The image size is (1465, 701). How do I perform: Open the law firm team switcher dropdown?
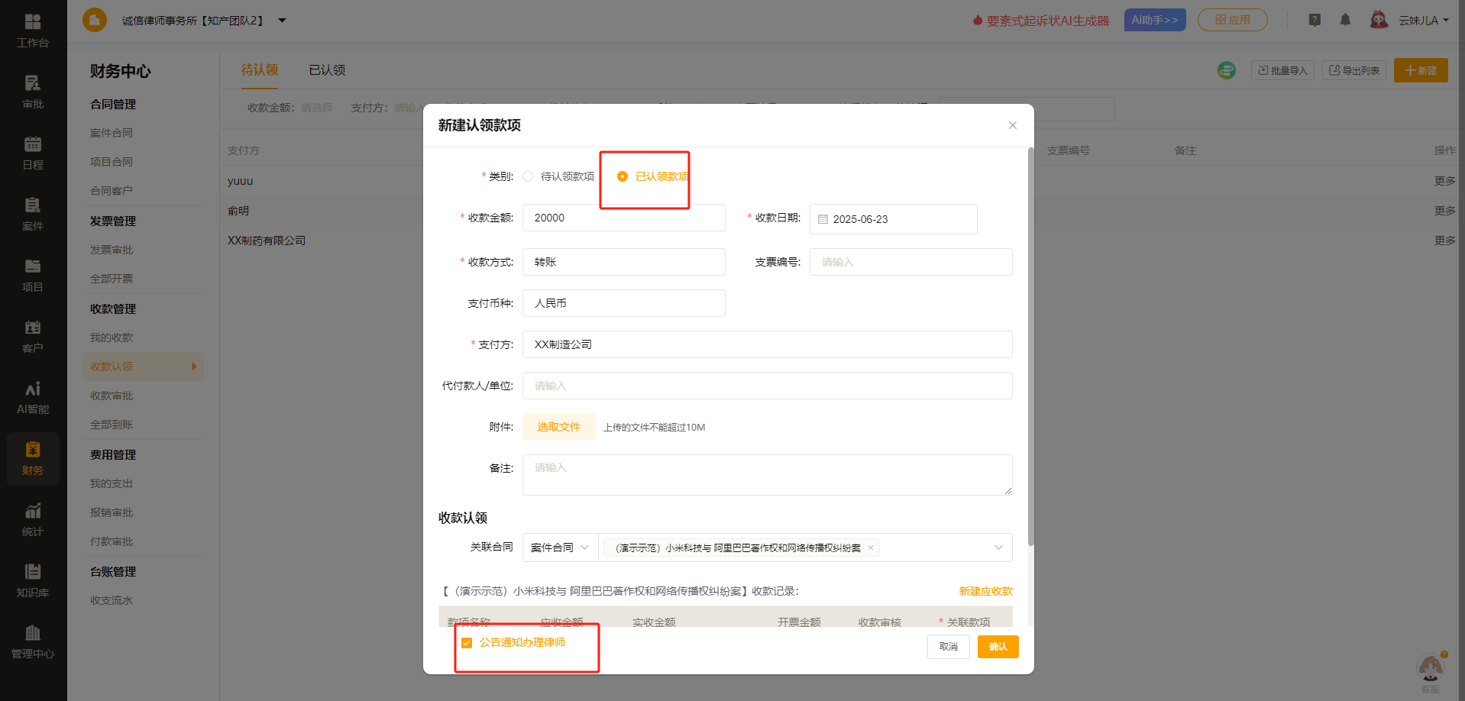click(x=282, y=21)
